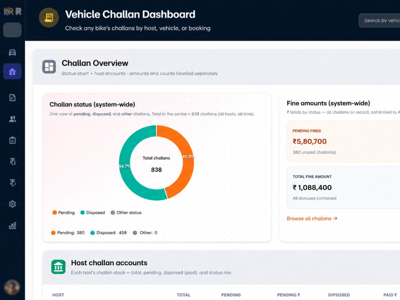Screen dimensions: 400x300
Task: Click the upper rupee sidebar icon
Action: (x=12, y=161)
